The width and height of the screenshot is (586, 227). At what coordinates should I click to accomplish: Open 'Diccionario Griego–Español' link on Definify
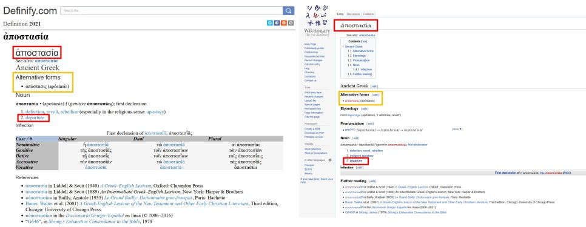click(95, 215)
